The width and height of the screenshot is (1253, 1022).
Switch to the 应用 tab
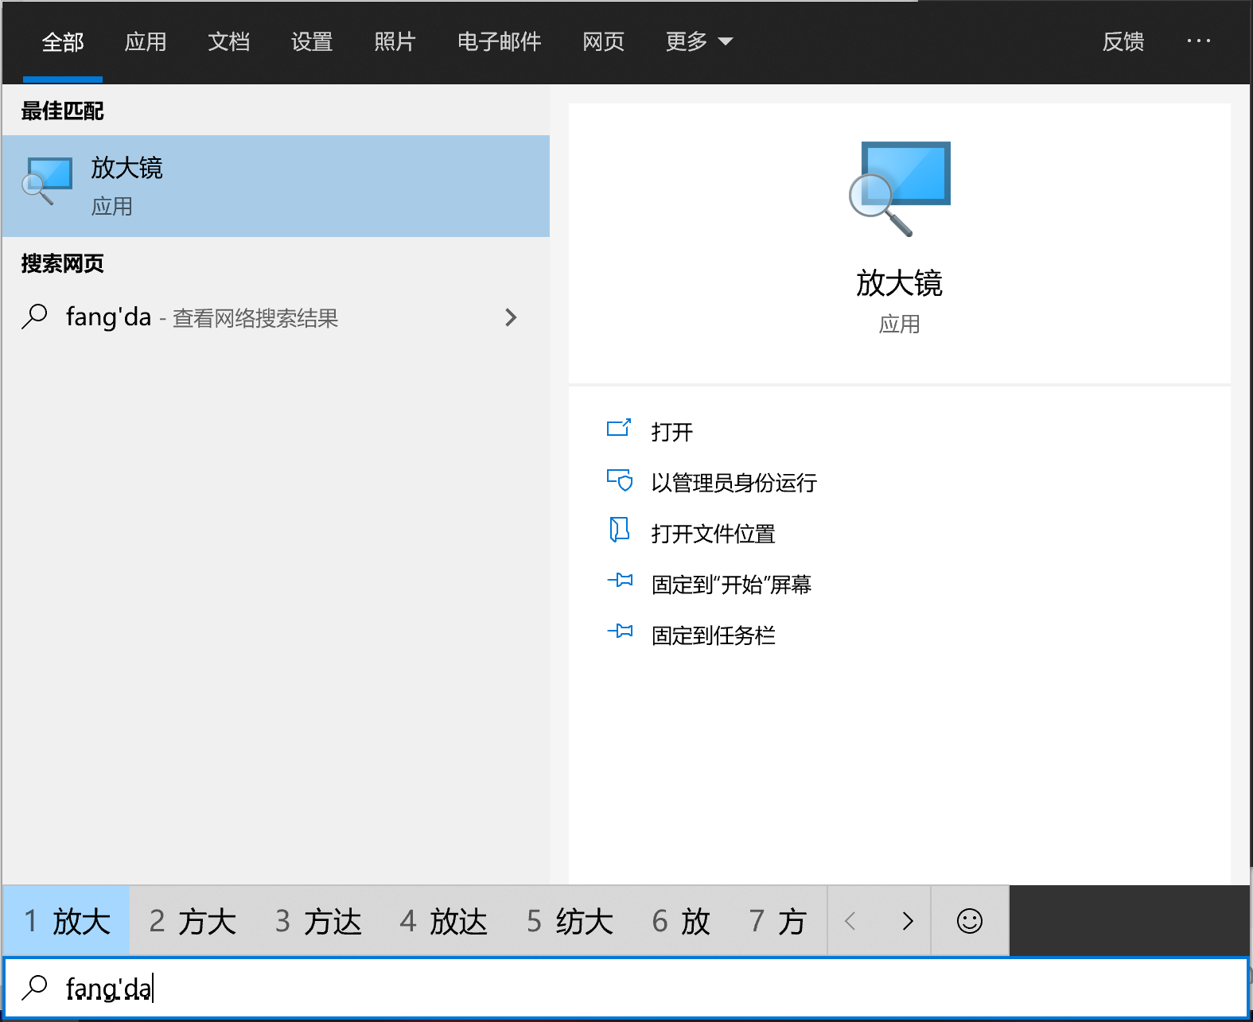146,41
